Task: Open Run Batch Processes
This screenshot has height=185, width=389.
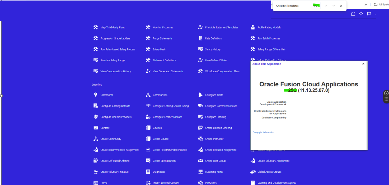Action: pos(269,38)
